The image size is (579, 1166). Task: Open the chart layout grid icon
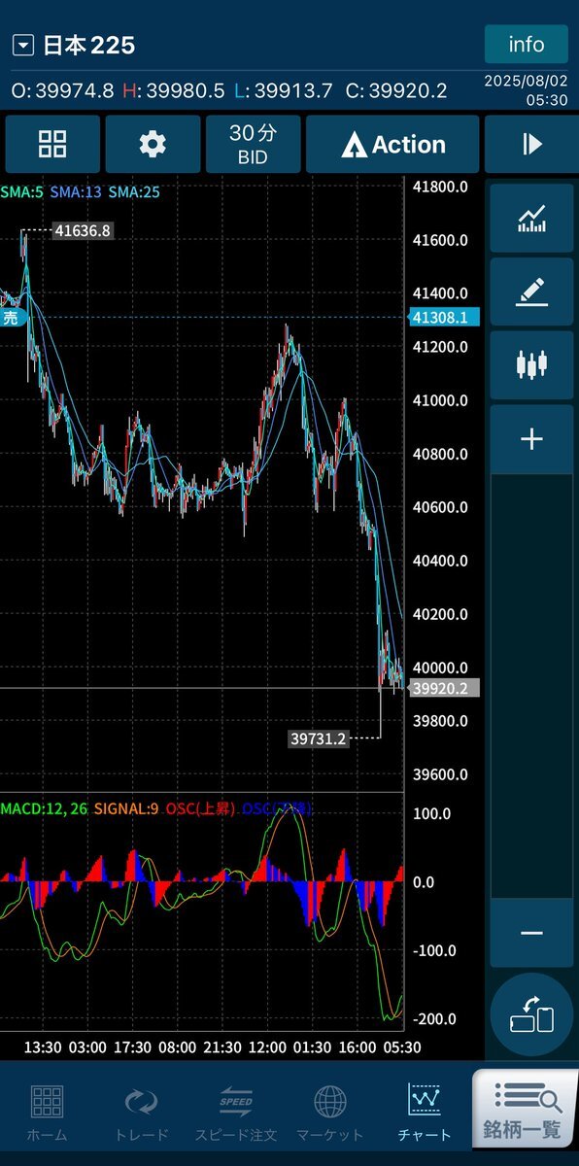(x=52, y=144)
